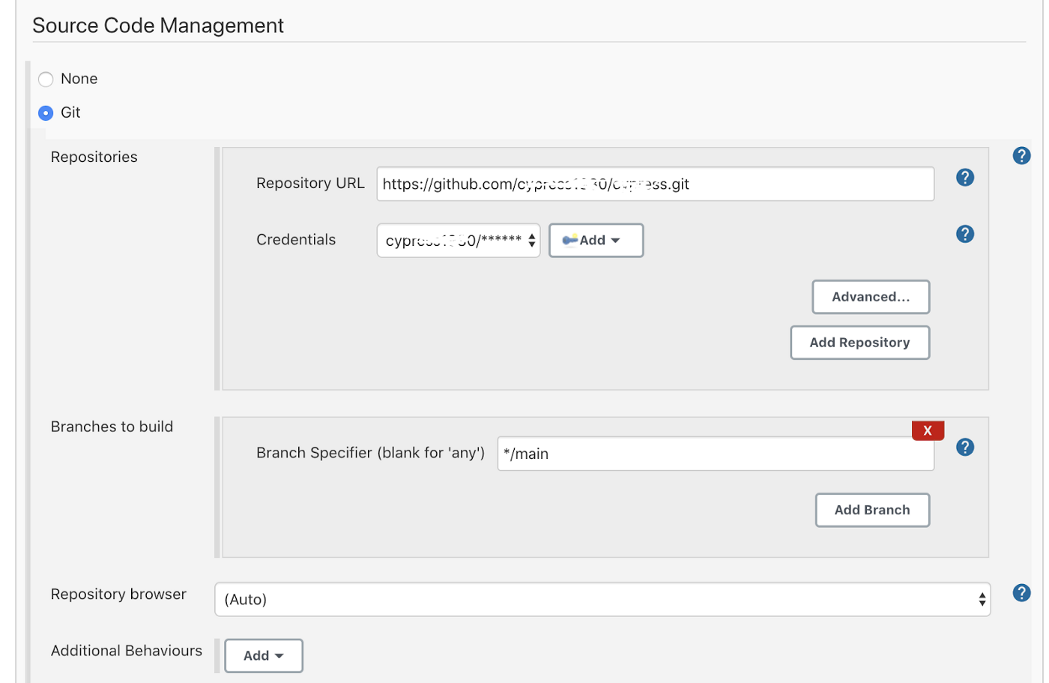Delete the */main branch with red X
The width and height of the screenshot is (1049, 683).
coord(928,430)
